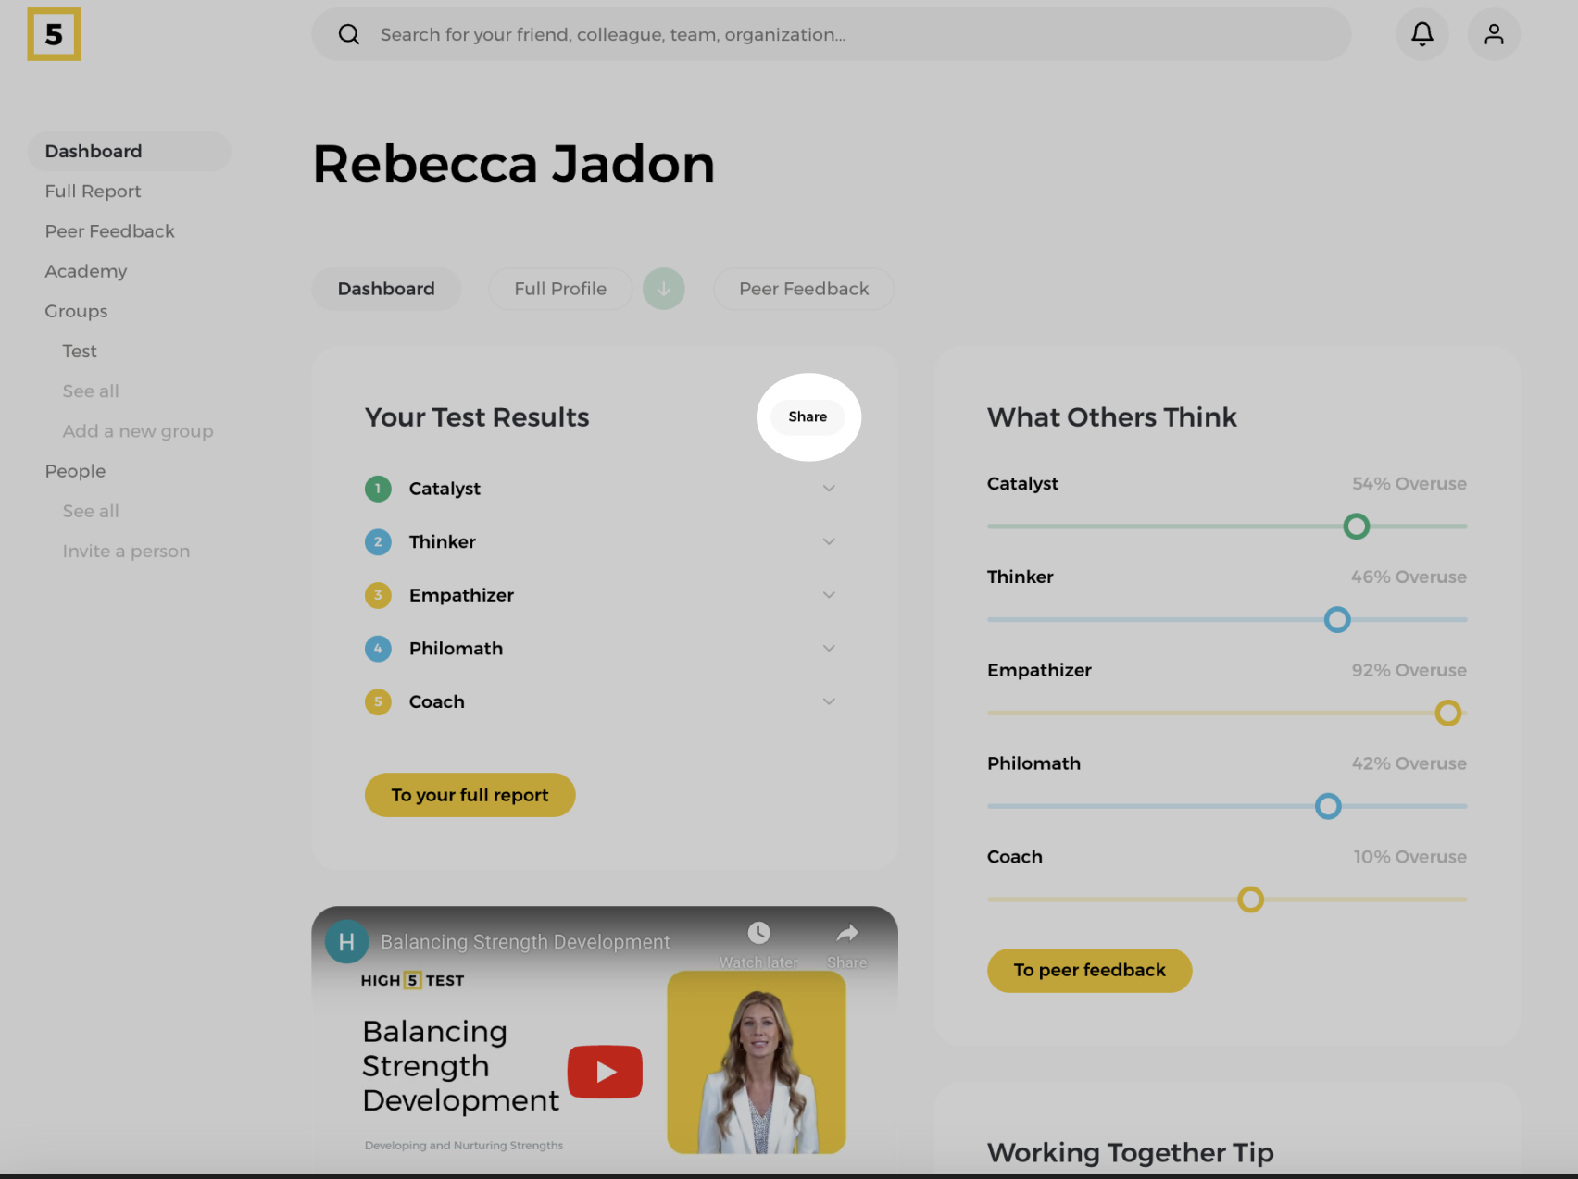This screenshot has width=1578, height=1179.
Task: Switch to the Full Profile tab
Action: [x=560, y=289]
